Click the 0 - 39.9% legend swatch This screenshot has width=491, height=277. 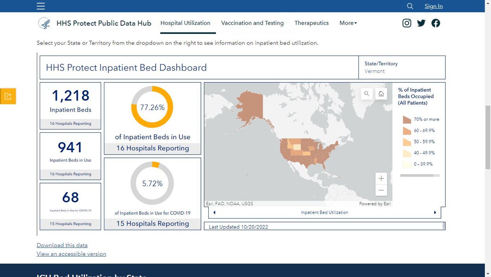[407, 164]
